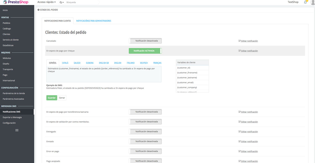Click the edit pencil icon for Entregado
Screen dimensions: 315x163
[239, 132]
